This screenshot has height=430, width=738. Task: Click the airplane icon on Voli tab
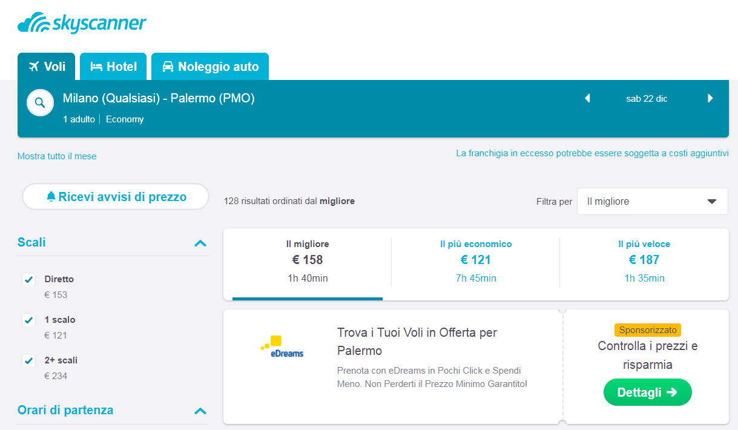34,67
